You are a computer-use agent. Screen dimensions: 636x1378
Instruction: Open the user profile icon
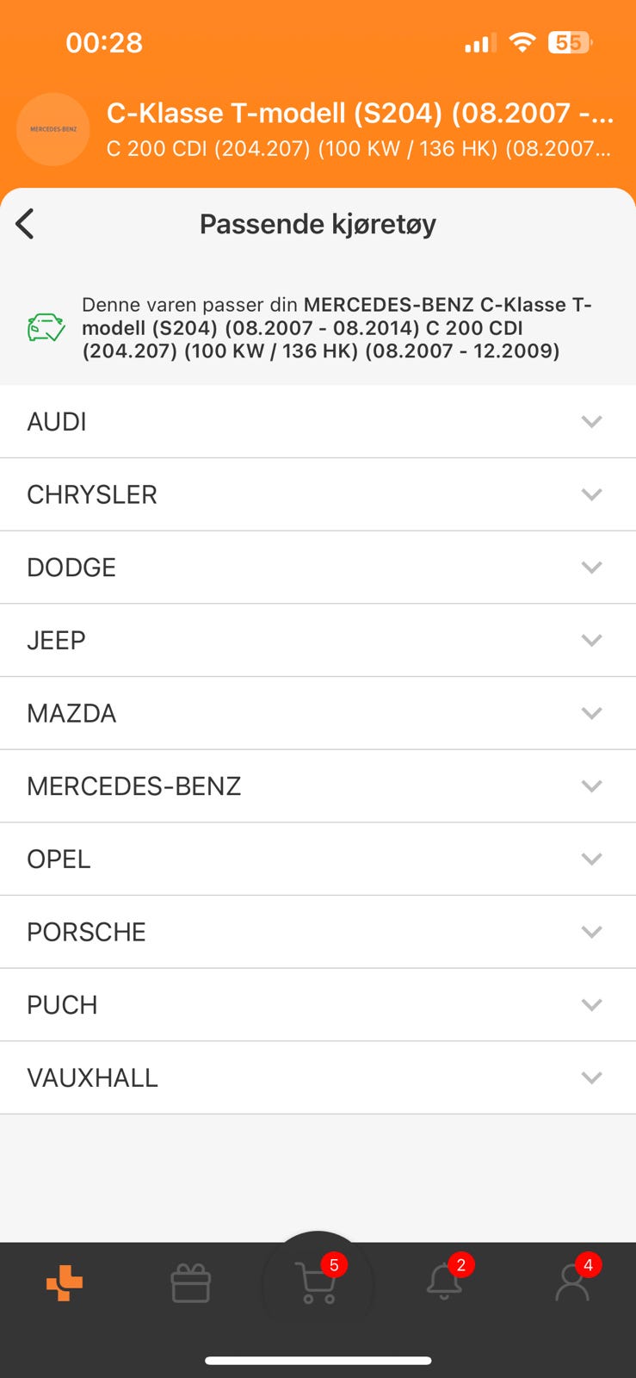(571, 1283)
